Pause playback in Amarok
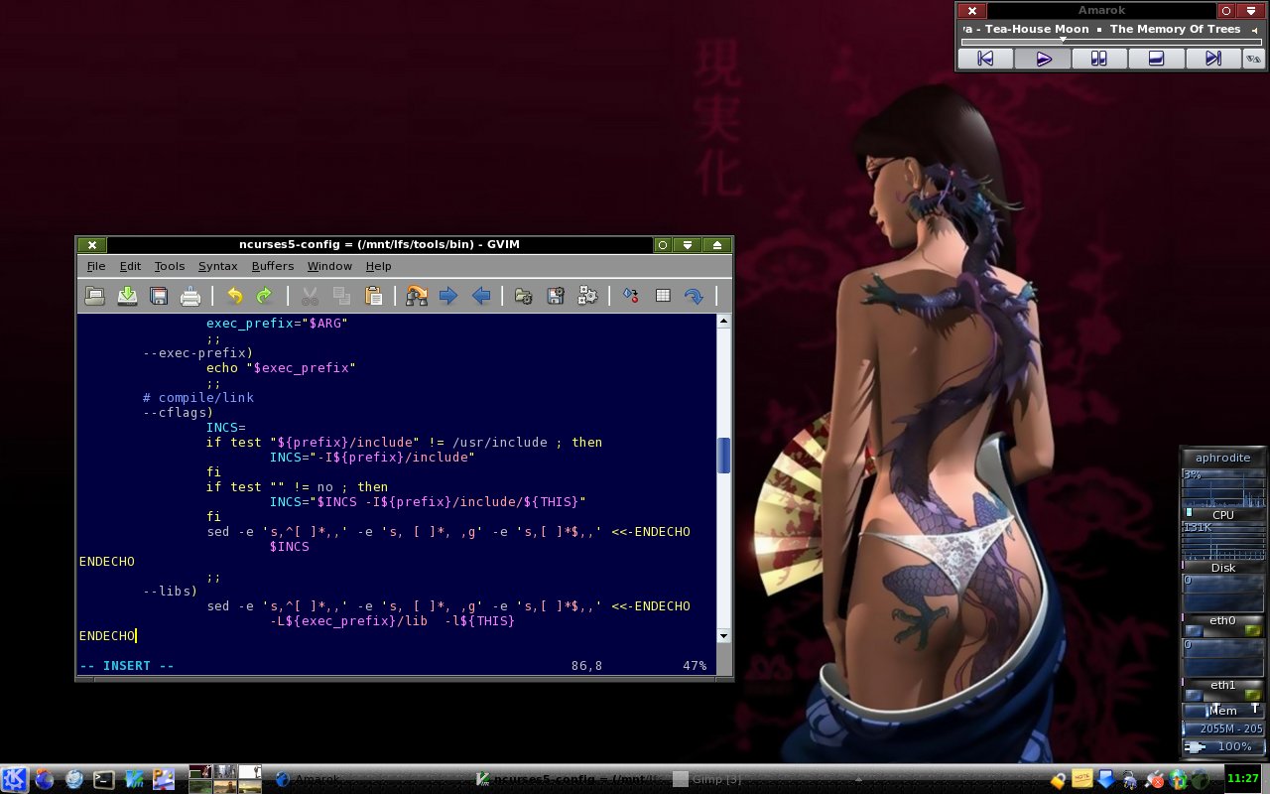 1098,59
